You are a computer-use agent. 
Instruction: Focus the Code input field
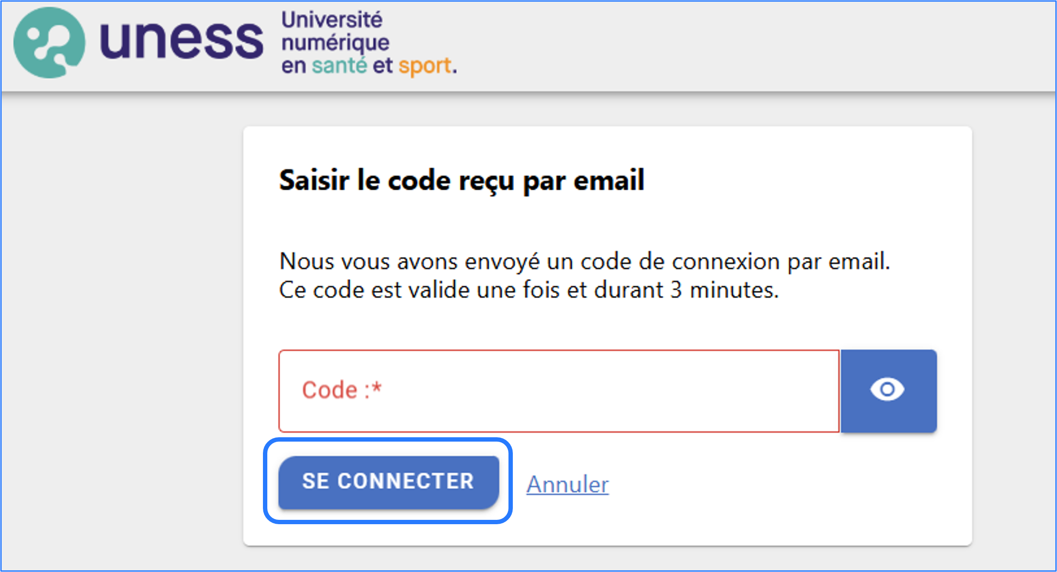click(559, 391)
